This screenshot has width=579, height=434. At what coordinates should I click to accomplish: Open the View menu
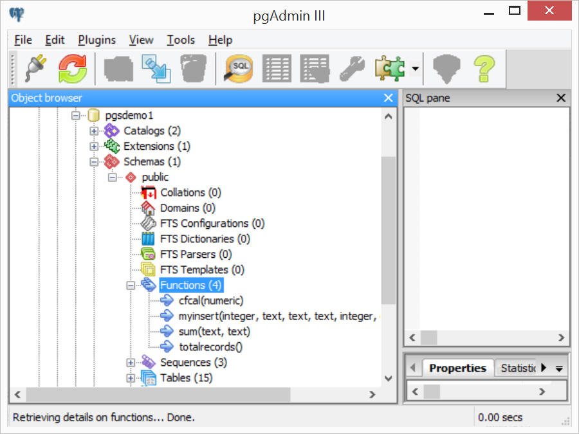(141, 40)
